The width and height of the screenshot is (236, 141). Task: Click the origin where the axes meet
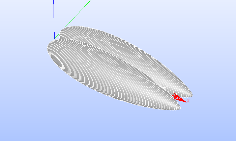tap(54, 39)
